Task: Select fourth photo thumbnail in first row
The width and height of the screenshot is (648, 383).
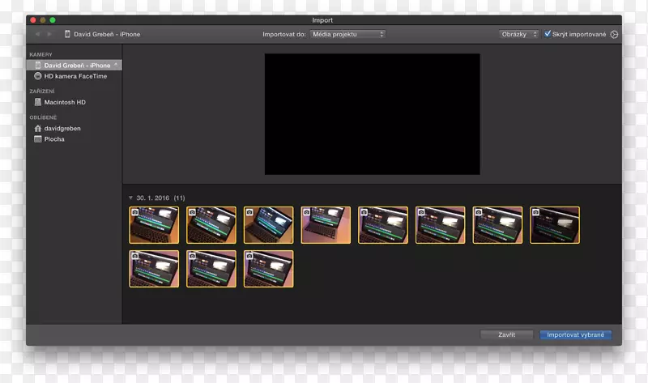Action: [326, 225]
